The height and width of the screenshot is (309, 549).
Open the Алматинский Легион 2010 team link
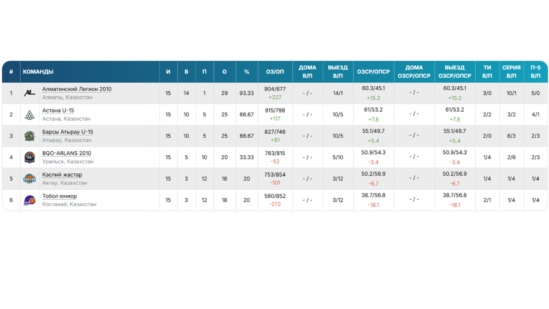pyautogui.click(x=77, y=89)
